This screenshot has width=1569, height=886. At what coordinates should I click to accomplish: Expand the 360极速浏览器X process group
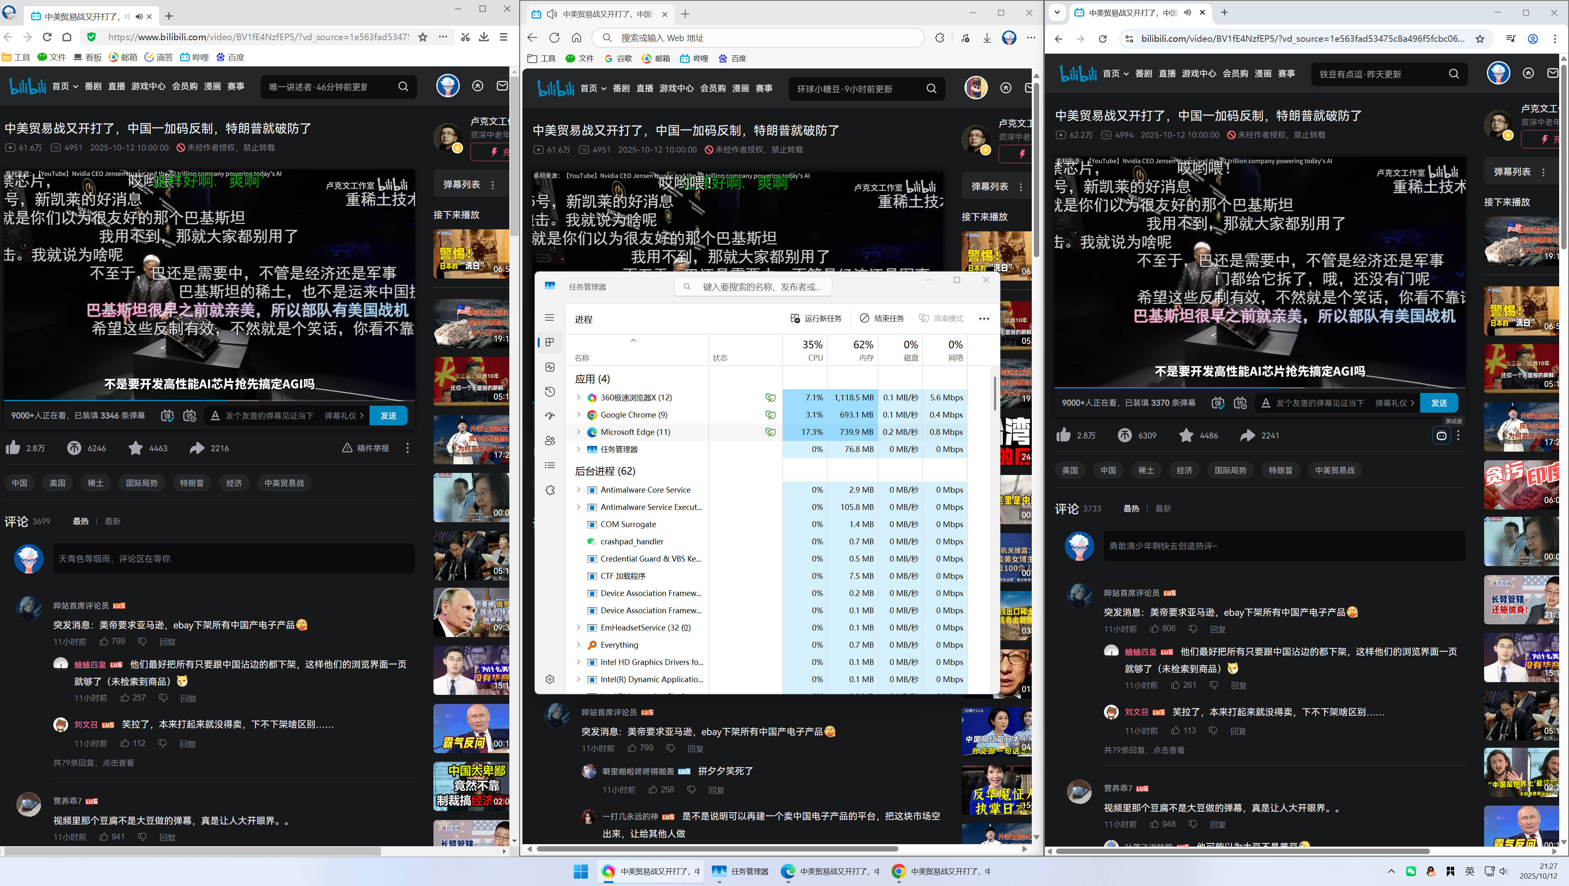pyautogui.click(x=578, y=397)
